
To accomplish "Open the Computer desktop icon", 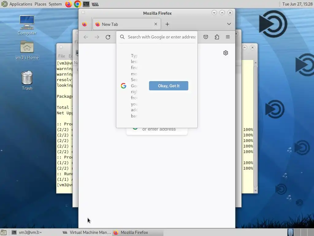I will 27,25.
